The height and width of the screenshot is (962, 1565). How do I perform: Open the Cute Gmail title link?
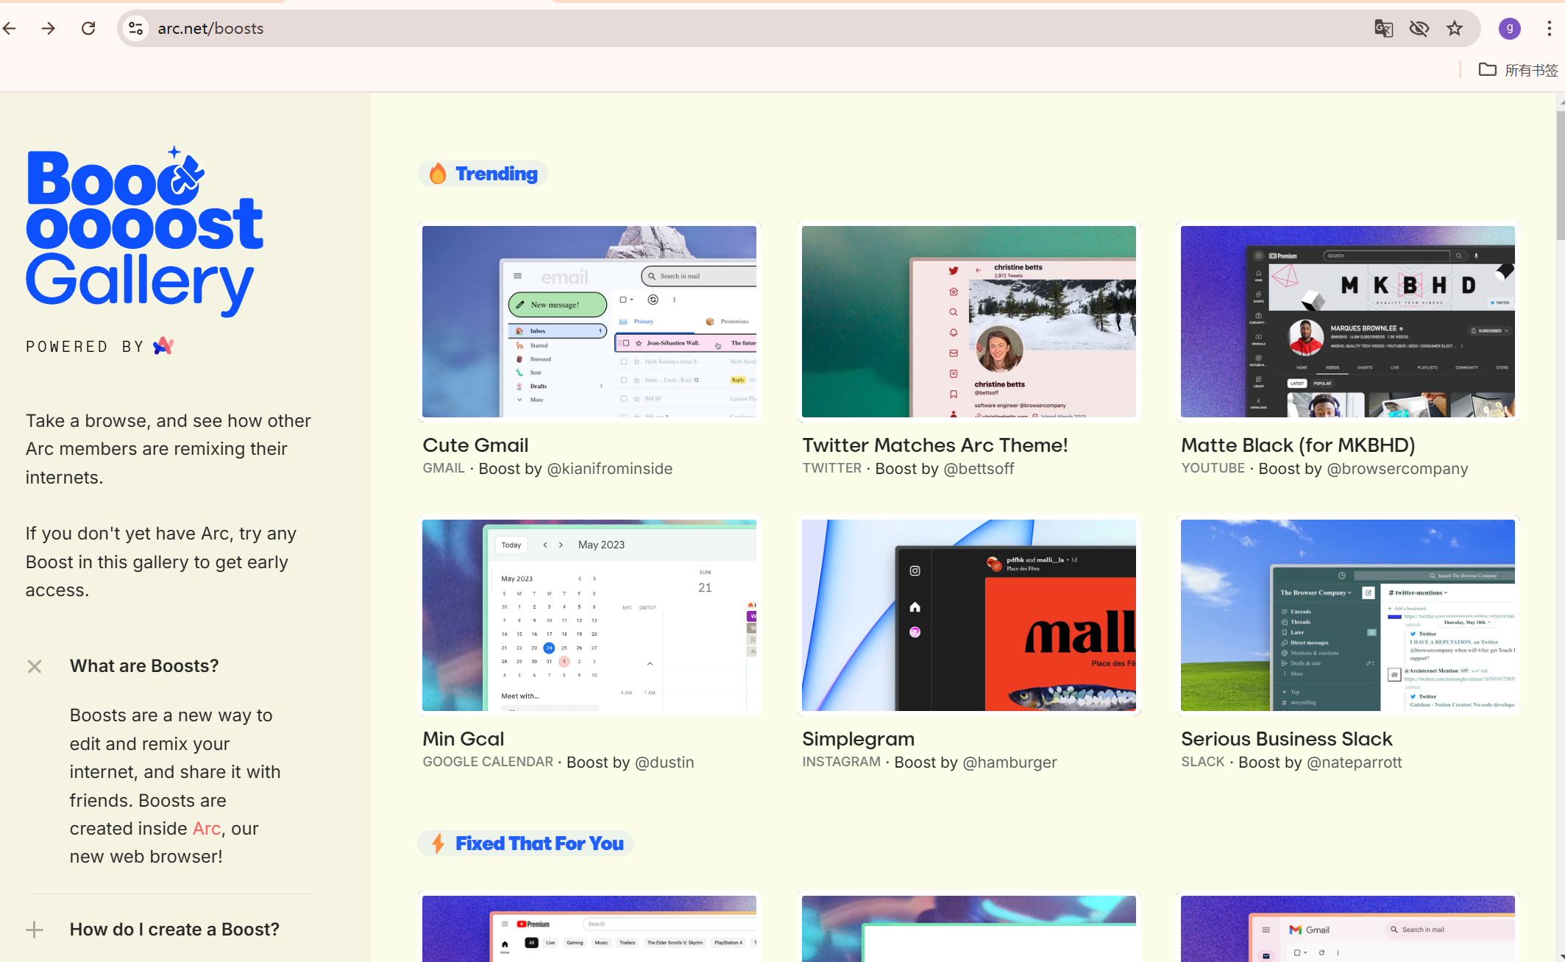pyautogui.click(x=475, y=445)
